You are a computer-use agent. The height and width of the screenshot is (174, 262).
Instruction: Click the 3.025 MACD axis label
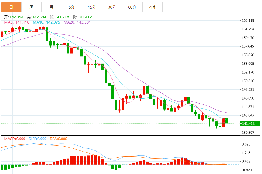pyautogui.click(x=246, y=144)
